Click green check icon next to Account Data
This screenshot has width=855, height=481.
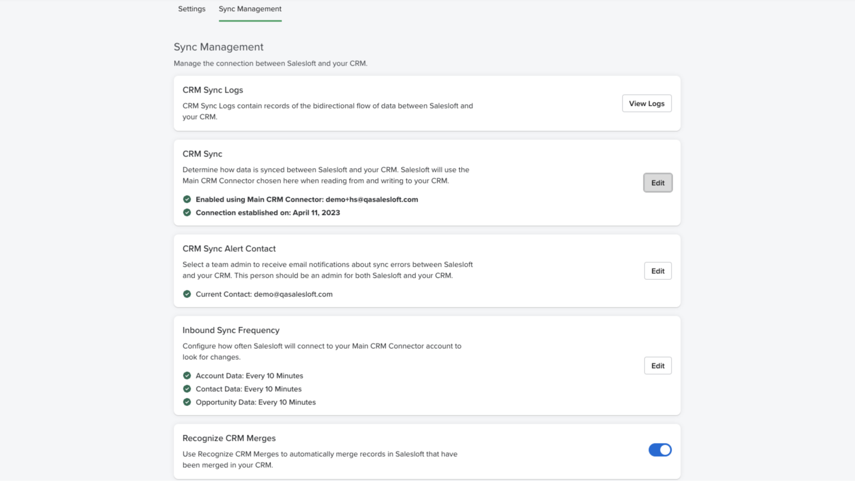coord(187,376)
